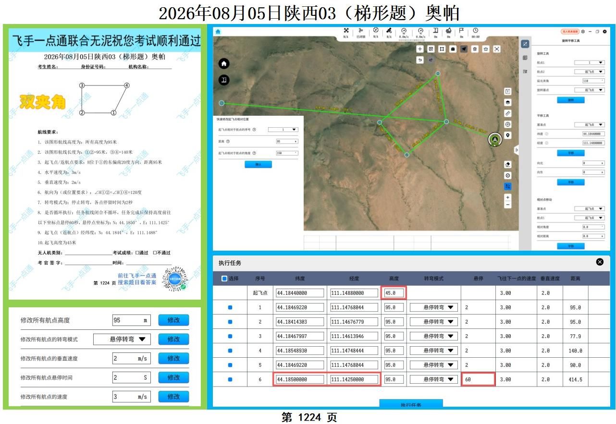Click the black home button on map
The image size is (616, 424).
coord(224,63)
